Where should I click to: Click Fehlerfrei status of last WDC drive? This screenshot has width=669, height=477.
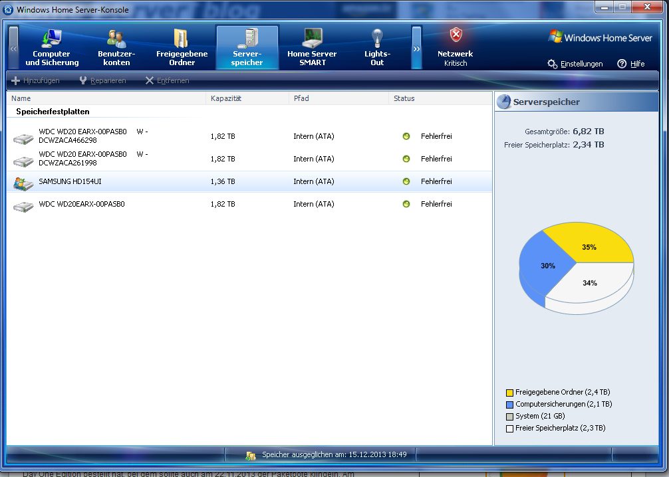point(436,204)
